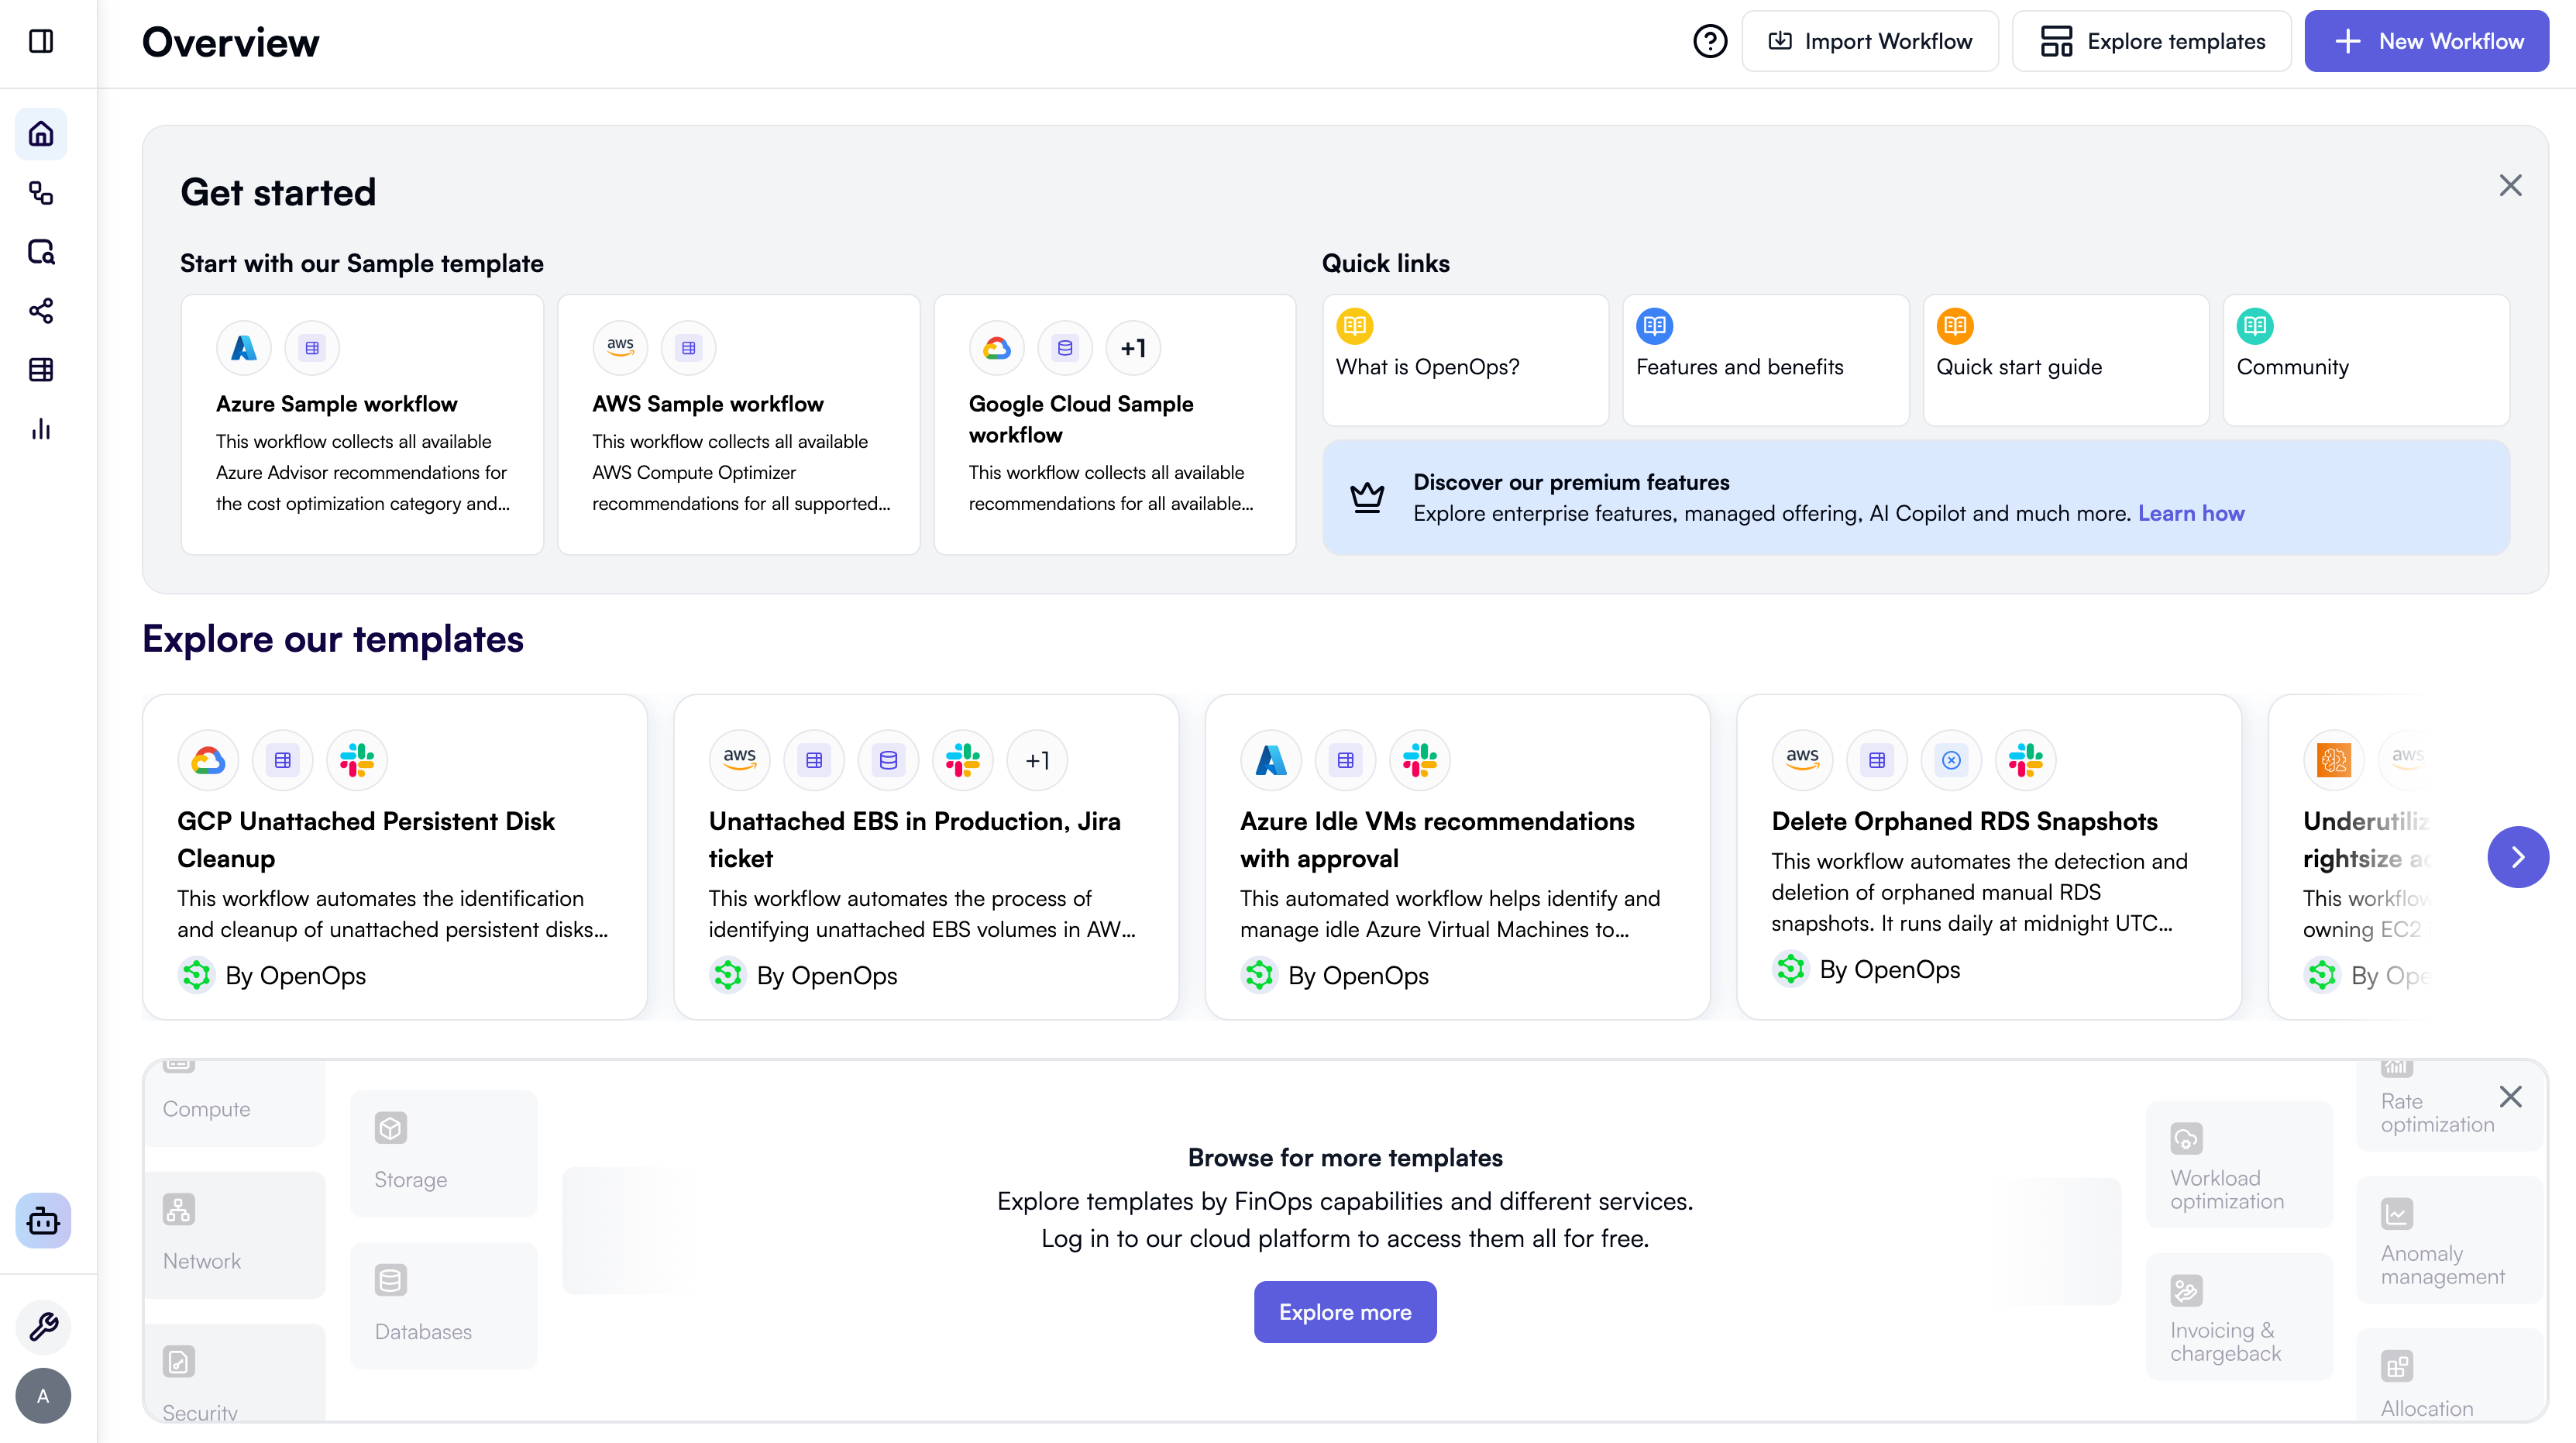The height and width of the screenshot is (1443, 2576).
Task: Show next templates with right arrow
Action: tap(2517, 857)
